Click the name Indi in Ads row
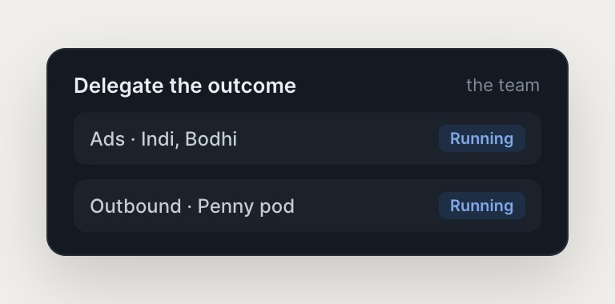 click(x=159, y=138)
